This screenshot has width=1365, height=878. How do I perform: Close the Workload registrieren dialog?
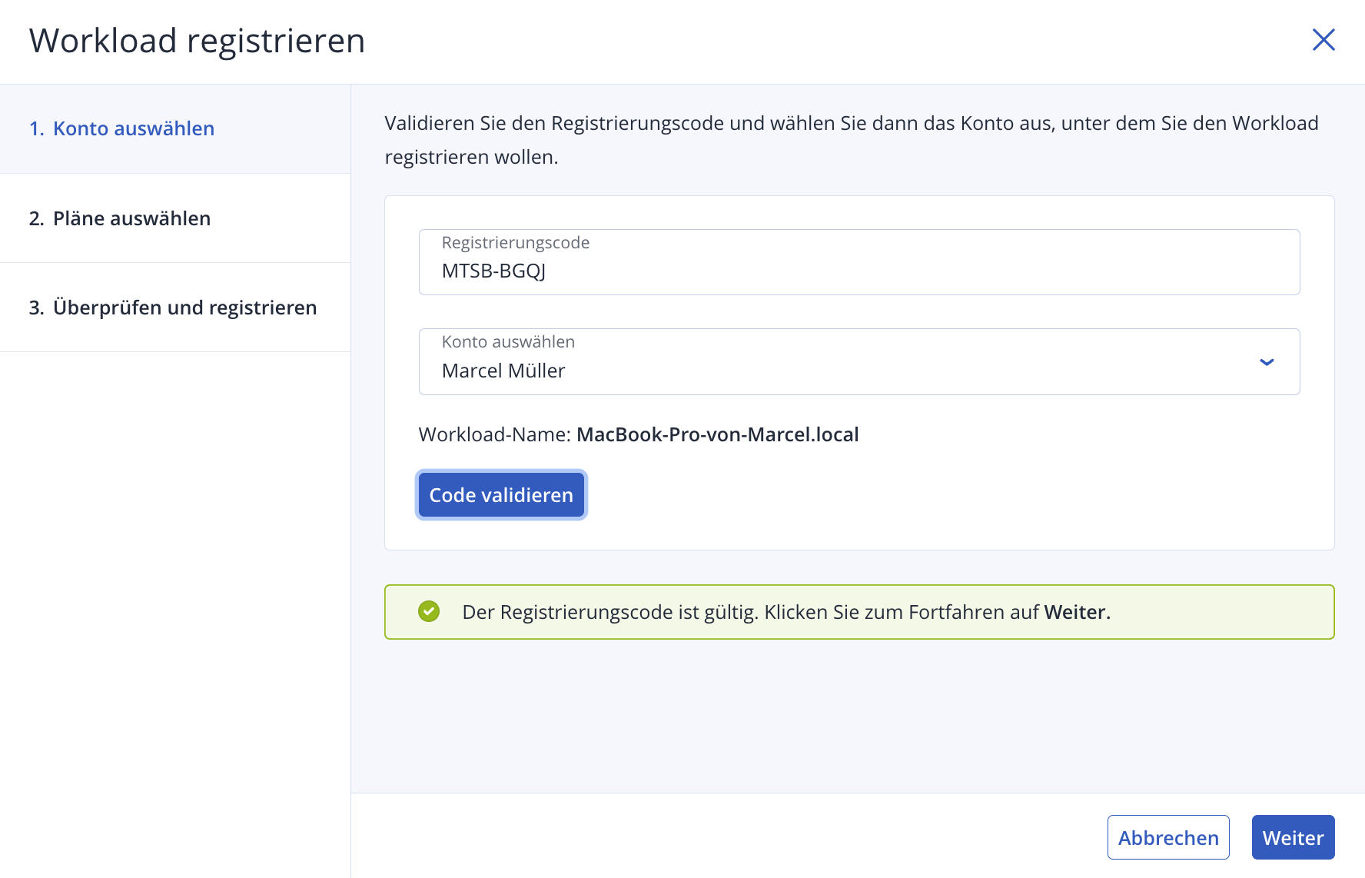(1323, 40)
